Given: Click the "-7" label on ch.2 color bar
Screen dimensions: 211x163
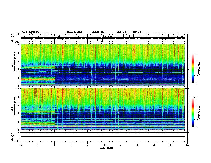Looking at the screenshot, I should pos(196,127).
